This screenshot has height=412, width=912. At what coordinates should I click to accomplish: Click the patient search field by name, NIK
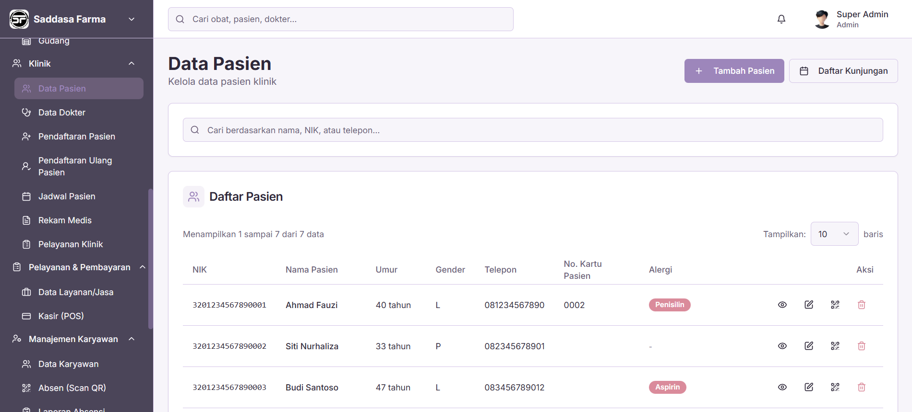click(533, 130)
